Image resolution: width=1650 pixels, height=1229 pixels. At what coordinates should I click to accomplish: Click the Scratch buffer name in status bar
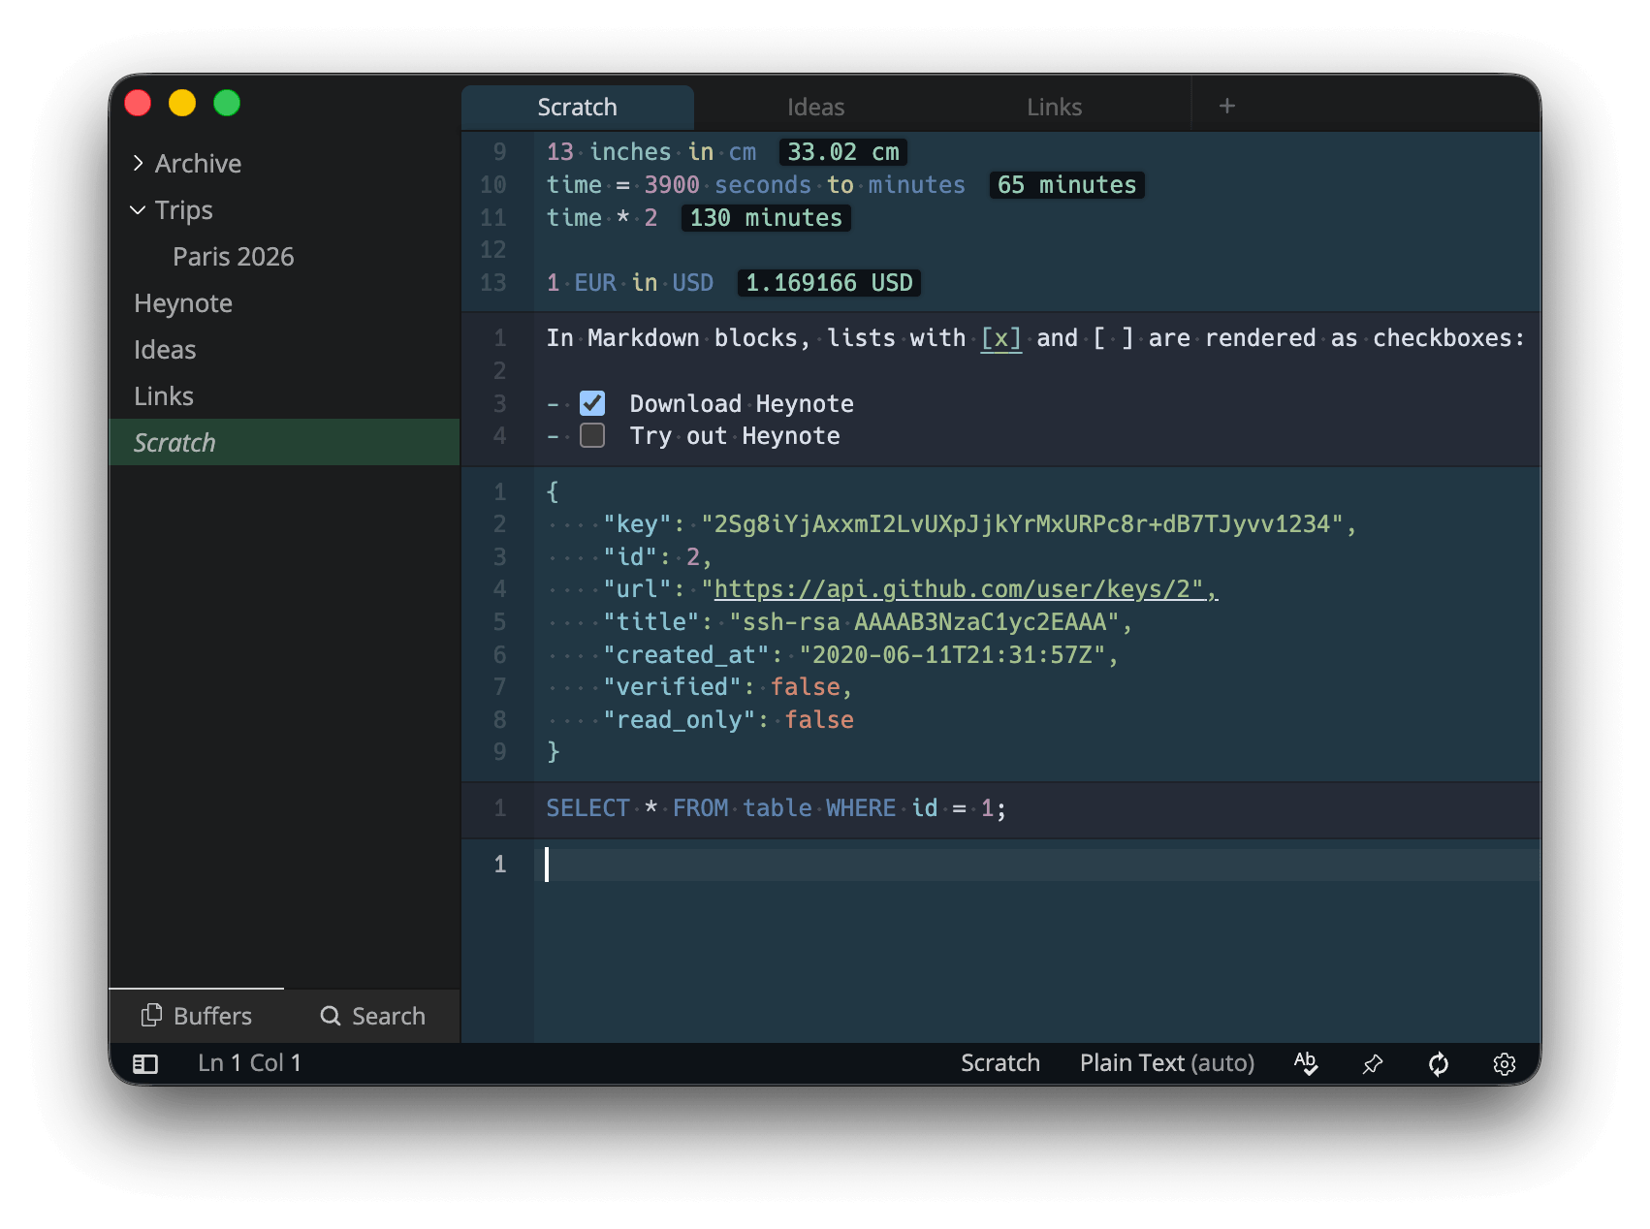tap(1000, 1063)
